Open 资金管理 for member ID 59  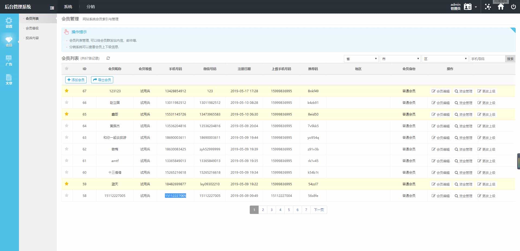click(463, 184)
